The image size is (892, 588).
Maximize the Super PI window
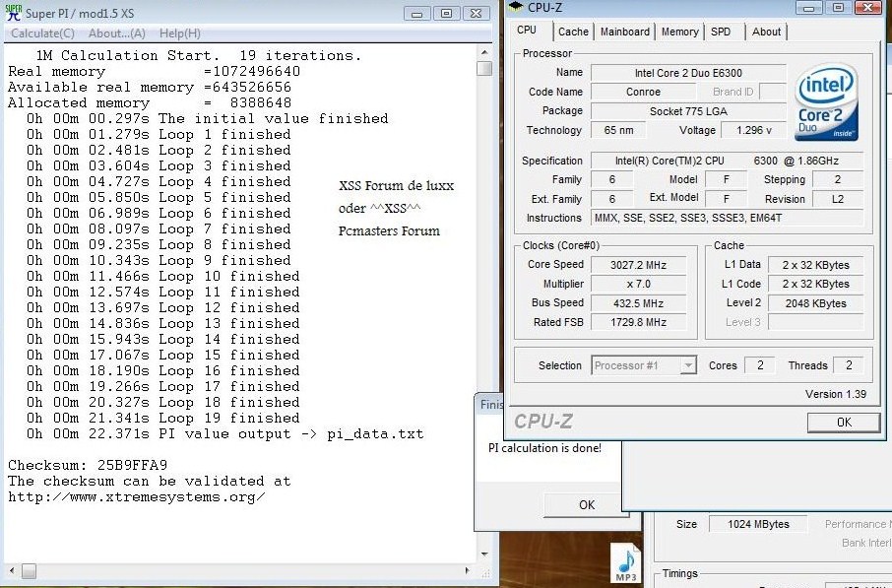[447, 13]
